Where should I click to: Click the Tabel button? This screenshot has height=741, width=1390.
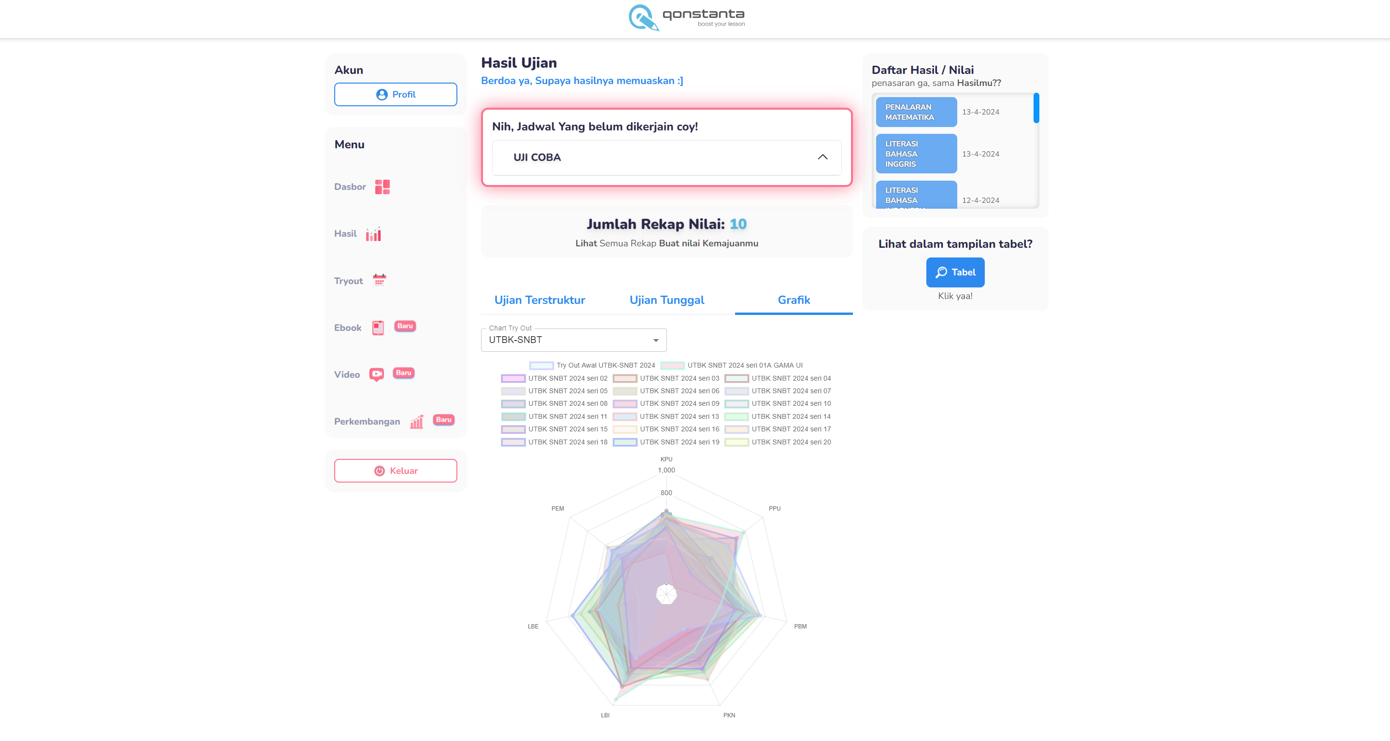pyautogui.click(x=954, y=272)
